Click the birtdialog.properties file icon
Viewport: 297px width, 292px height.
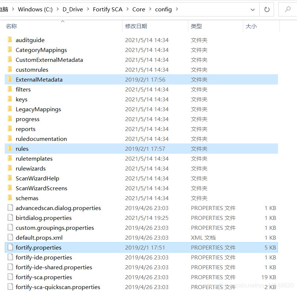(10, 217)
